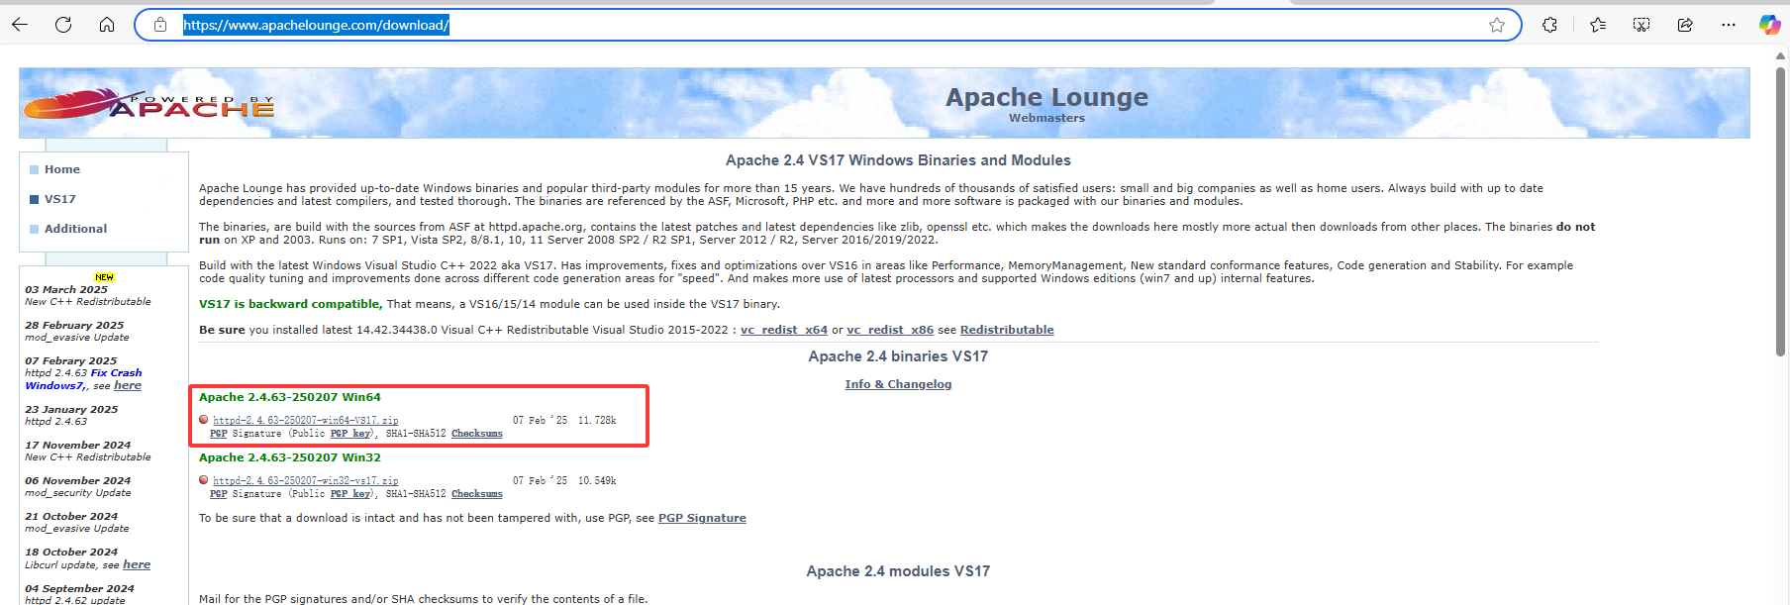This screenshot has width=1790, height=605.
Task: Open the 'here' link in Libcurl update news
Action: [x=137, y=564]
